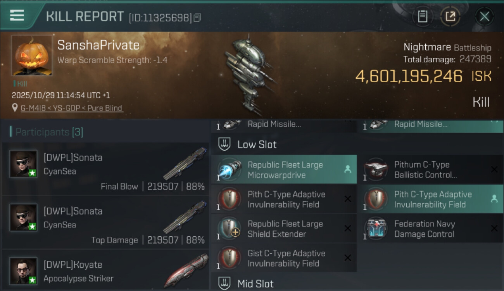
Task: Click Republic Fleet Large Microwarpdrive icon
Action: (x=229, y=170)
